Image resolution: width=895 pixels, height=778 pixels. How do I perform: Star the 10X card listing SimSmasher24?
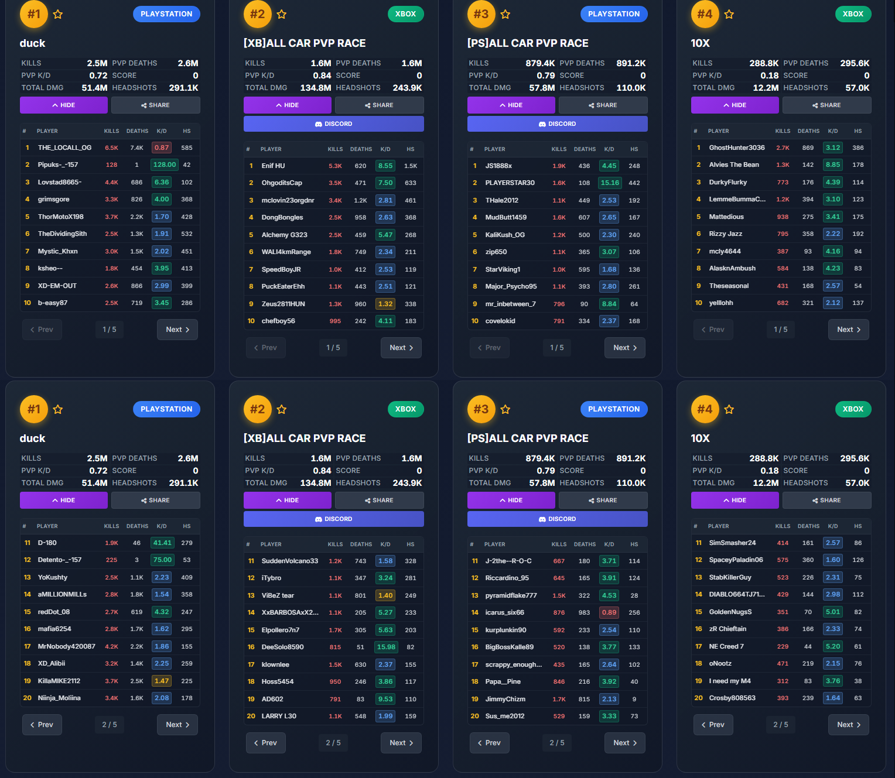coord(729,409)
